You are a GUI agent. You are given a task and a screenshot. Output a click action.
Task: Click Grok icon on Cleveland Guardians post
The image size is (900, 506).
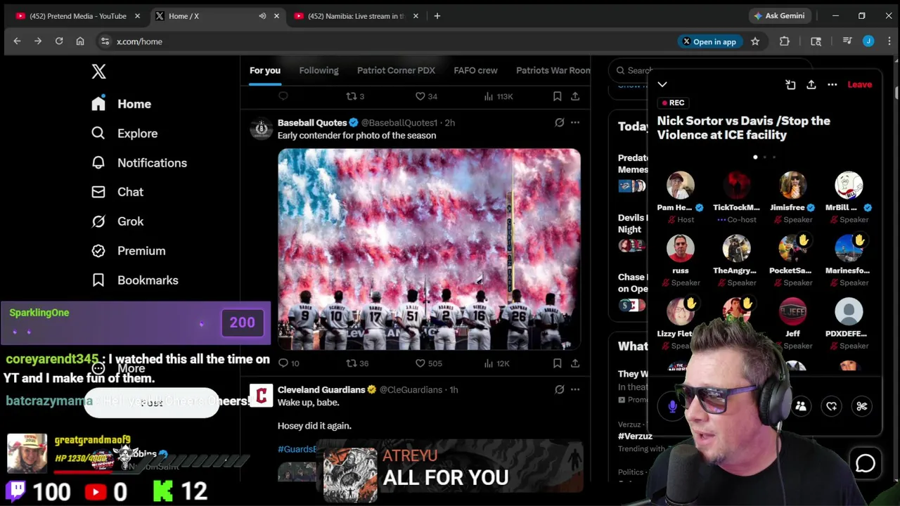coord(560,389)
